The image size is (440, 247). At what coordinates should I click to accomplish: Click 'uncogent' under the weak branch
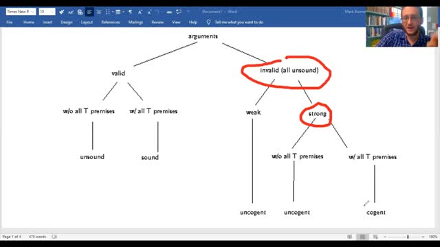[253, 213]
